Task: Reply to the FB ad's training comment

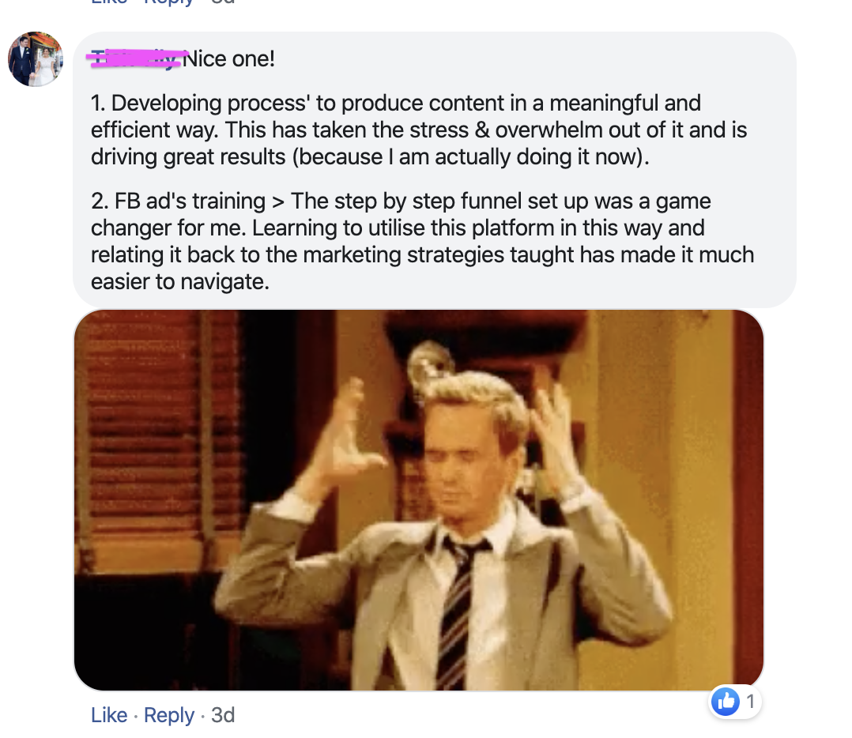Action: click(x=168, y=715)
